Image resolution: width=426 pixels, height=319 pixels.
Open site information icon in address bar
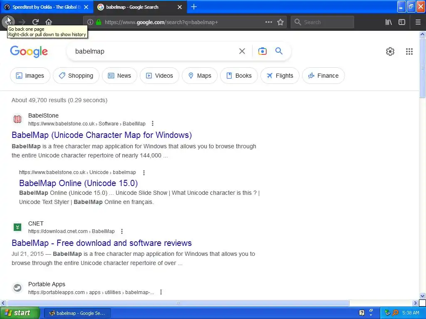tap(90, 22)
